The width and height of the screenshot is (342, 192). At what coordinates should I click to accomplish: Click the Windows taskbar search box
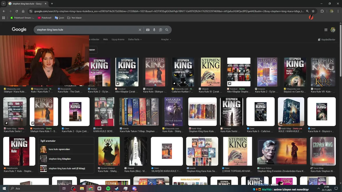click(35, 189)
